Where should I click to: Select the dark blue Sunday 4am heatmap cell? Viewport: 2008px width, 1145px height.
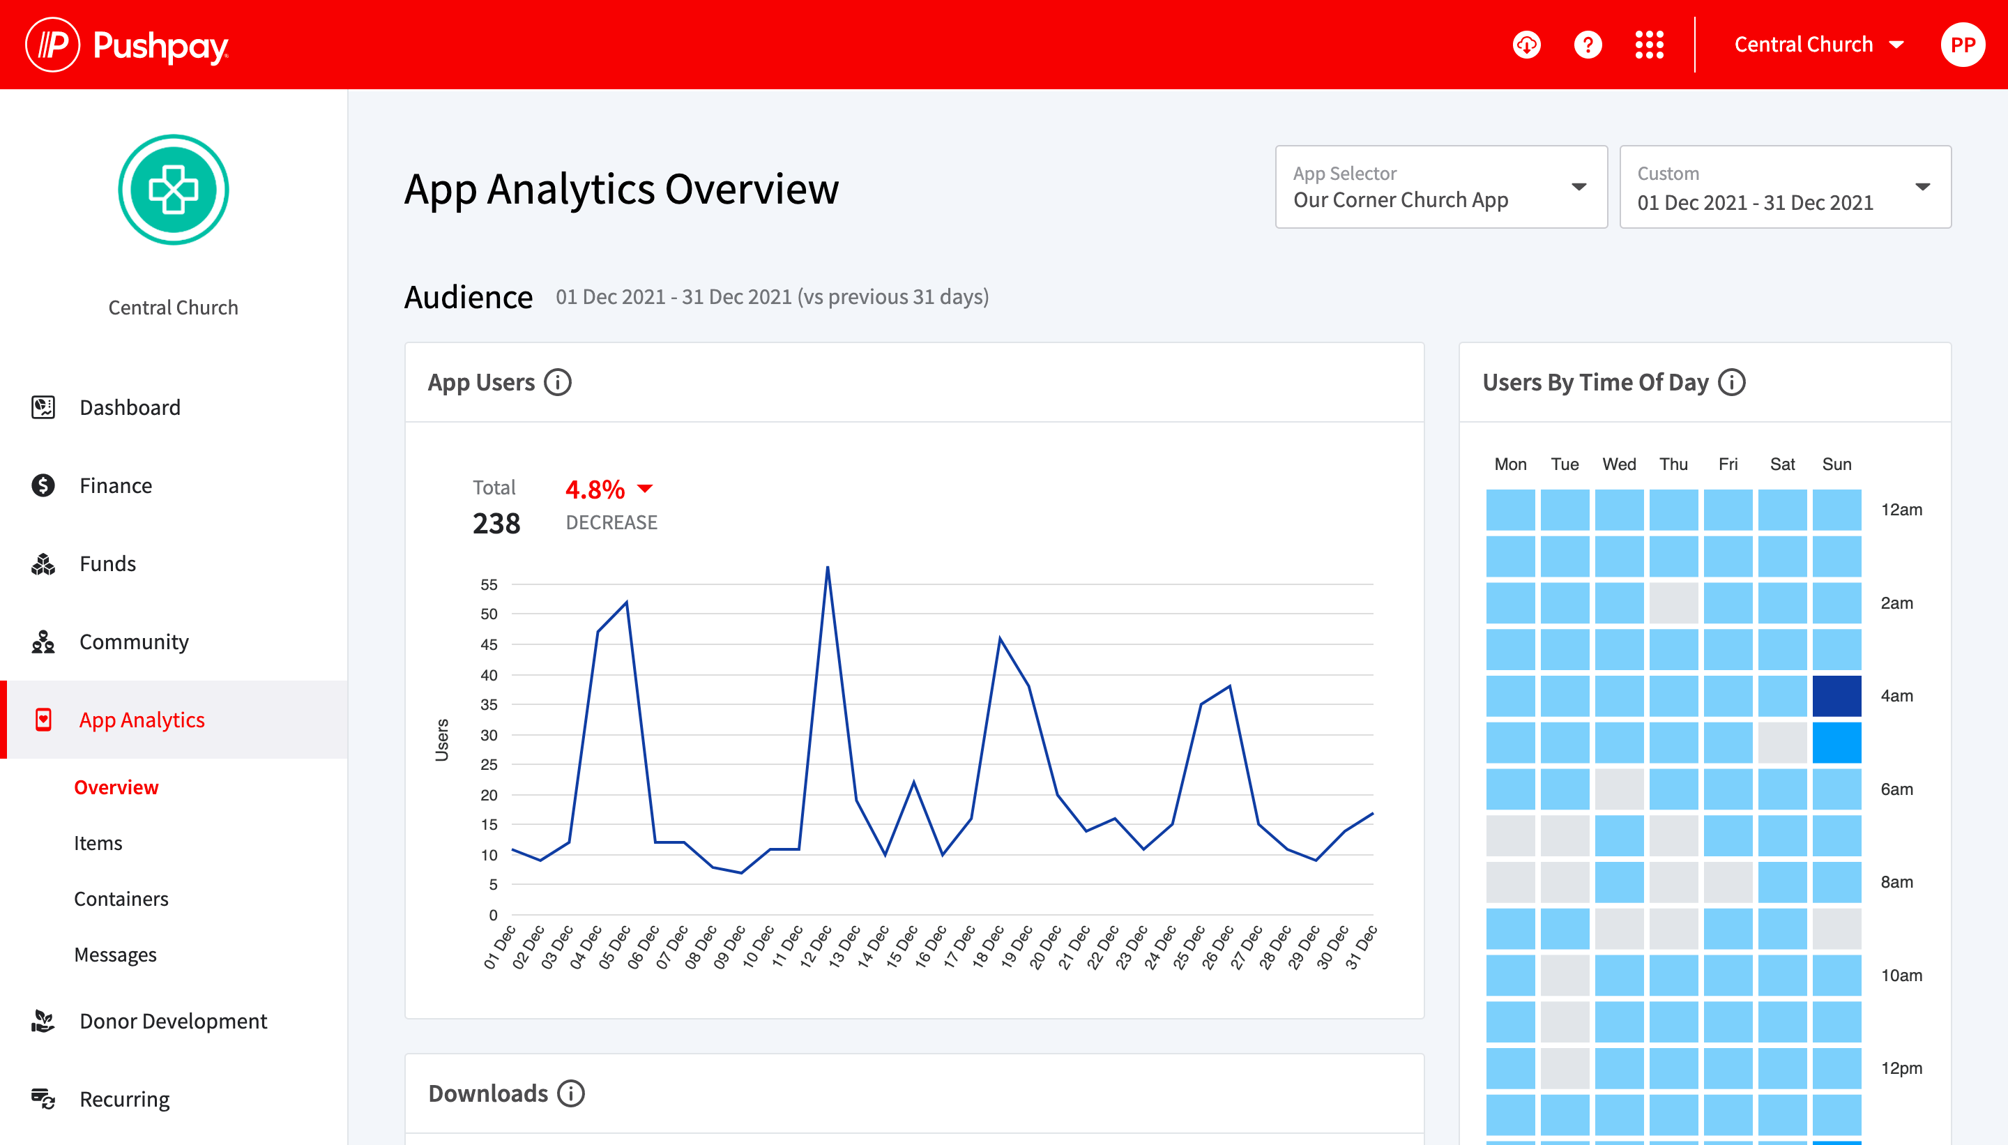point(1837,695)
